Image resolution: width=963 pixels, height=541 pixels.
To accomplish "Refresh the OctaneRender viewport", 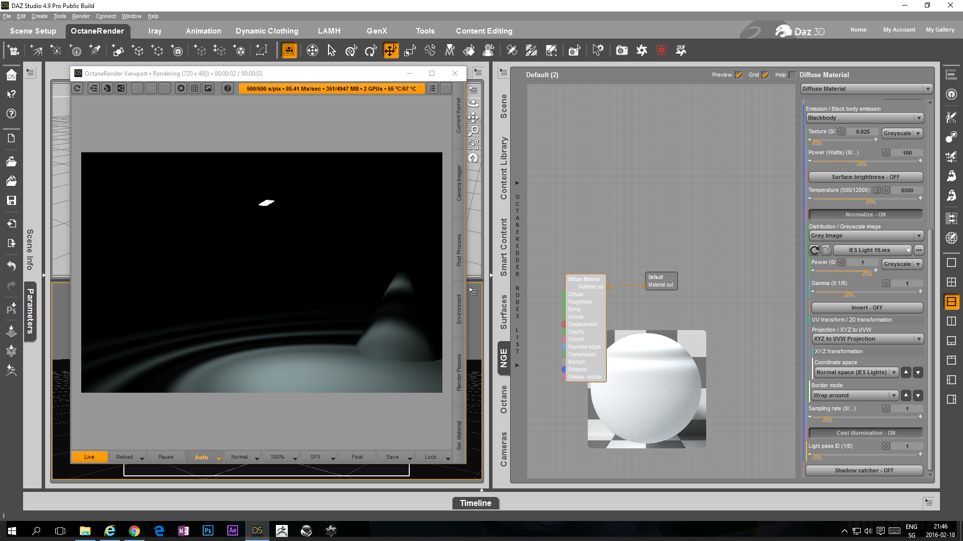I will pos(77,89).
